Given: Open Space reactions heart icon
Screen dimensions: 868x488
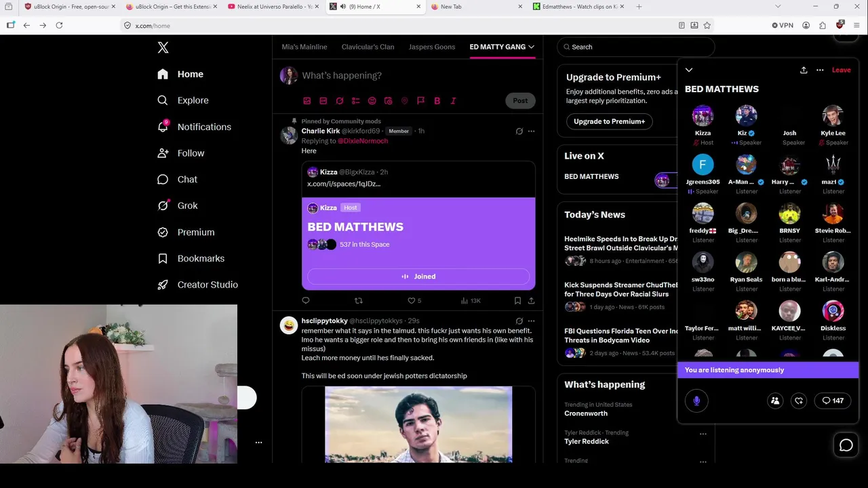Looking at the screenshot, I should [x=799, y=401].
